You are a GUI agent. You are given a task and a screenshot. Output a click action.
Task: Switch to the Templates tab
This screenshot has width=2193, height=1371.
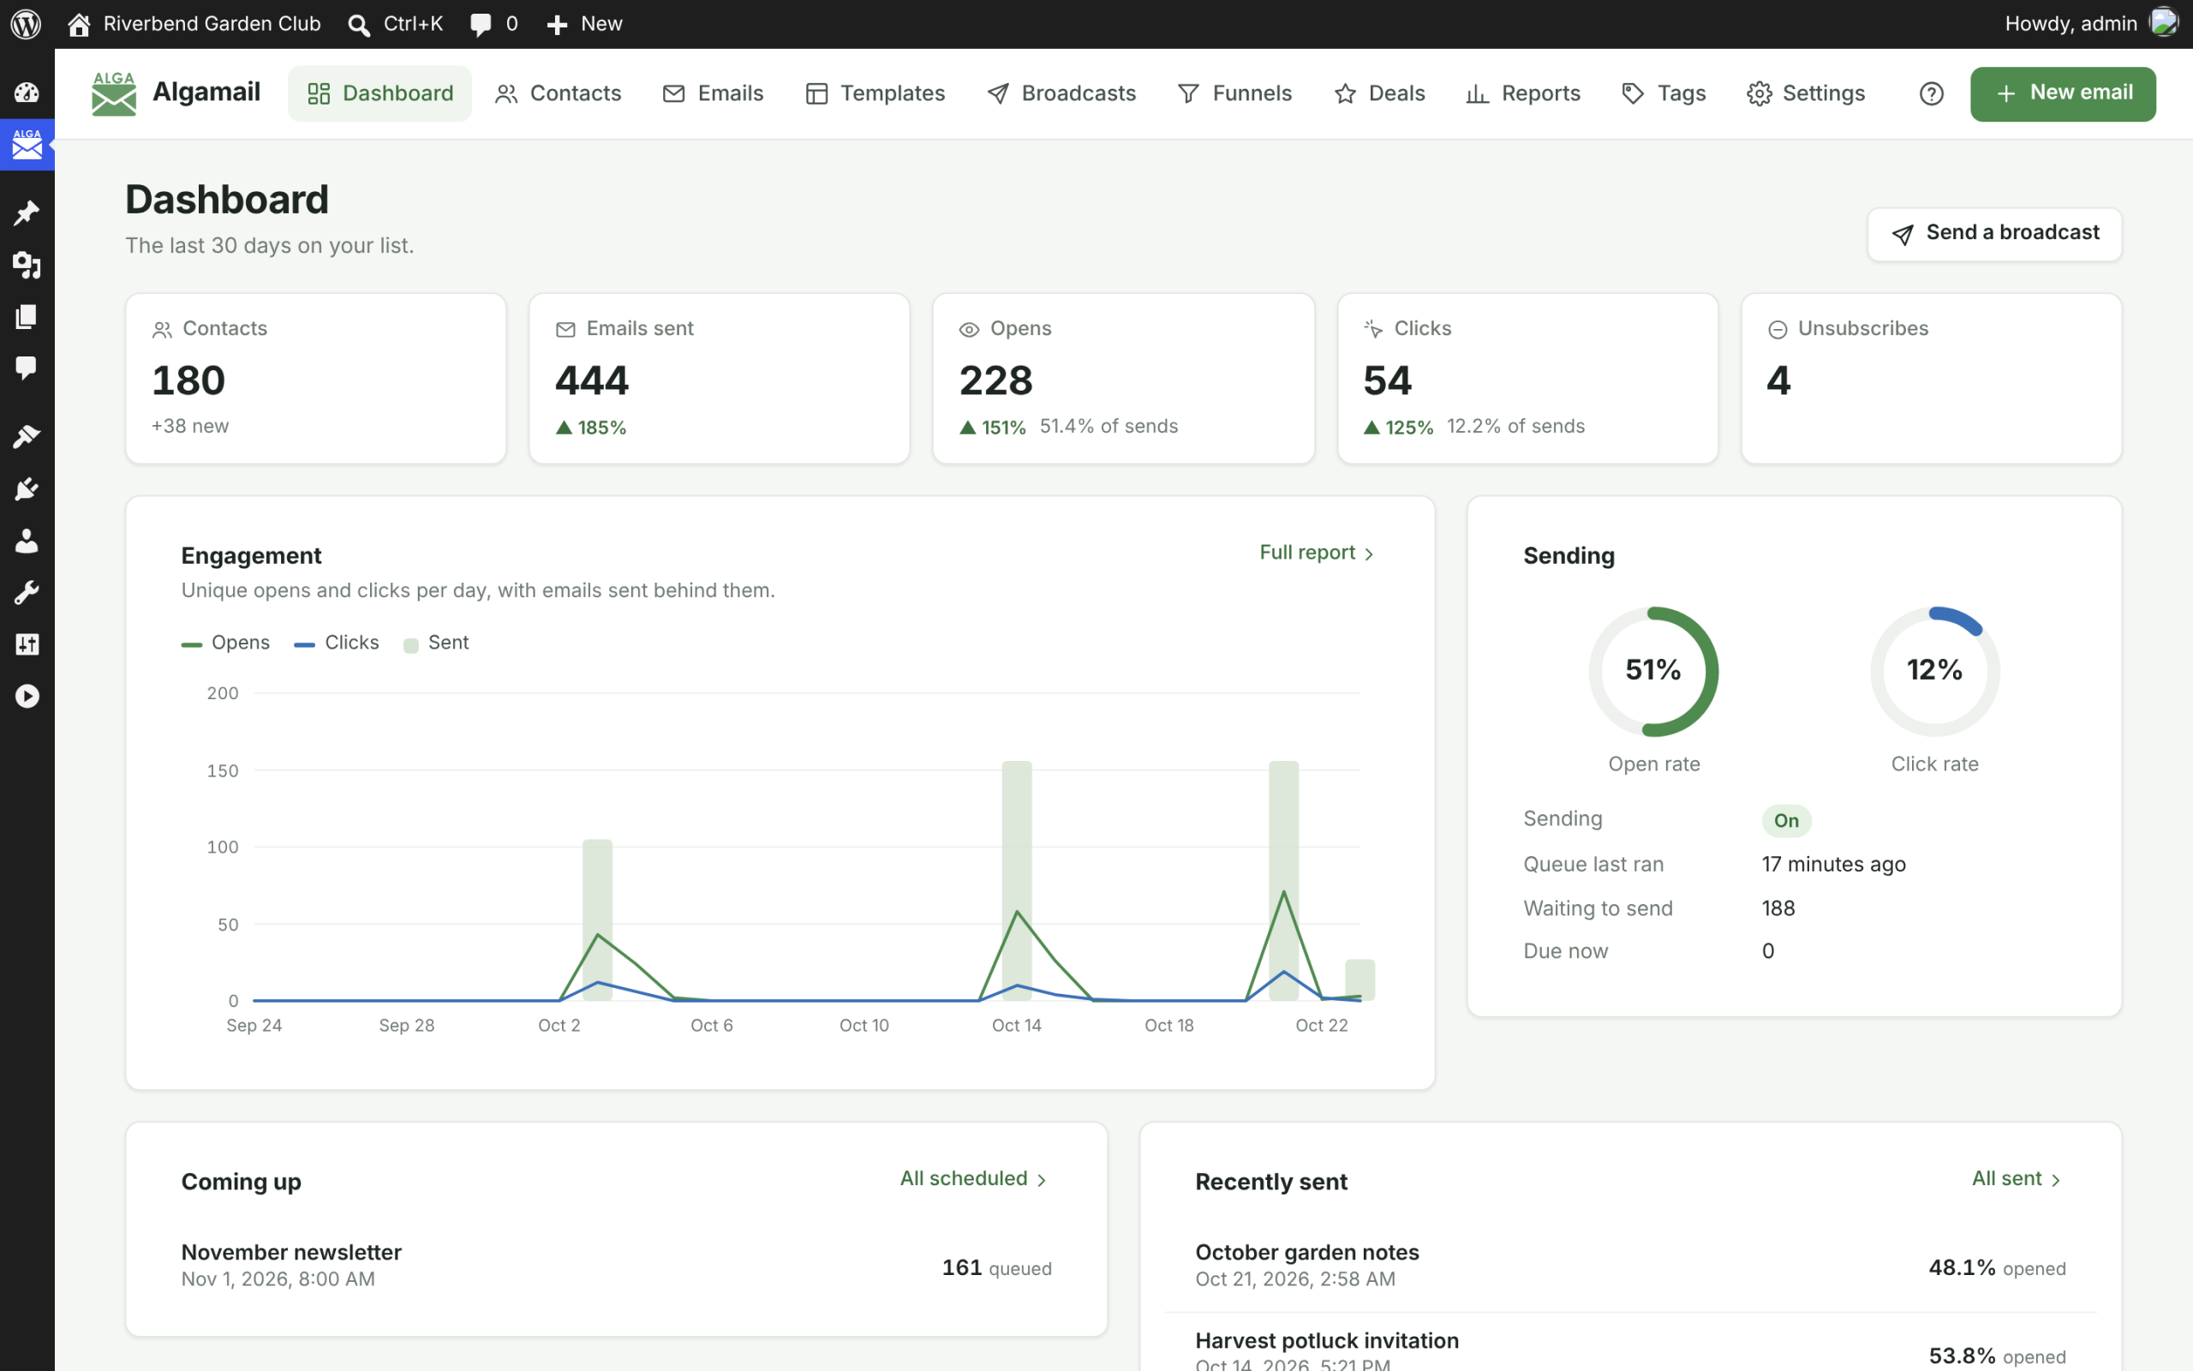[875, 93]
